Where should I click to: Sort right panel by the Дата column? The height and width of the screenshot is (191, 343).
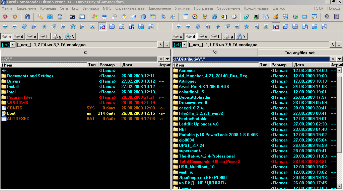pos(311,65)
